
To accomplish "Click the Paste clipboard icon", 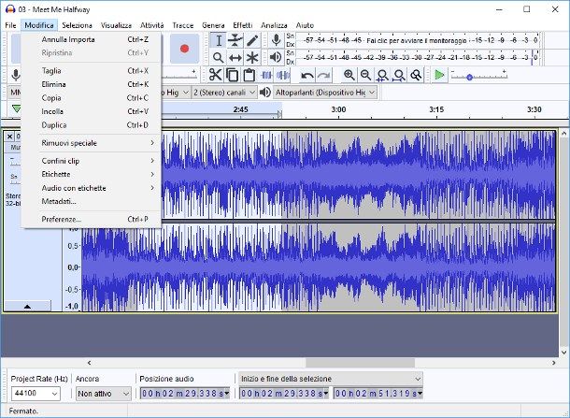I will tap(249, 76).
